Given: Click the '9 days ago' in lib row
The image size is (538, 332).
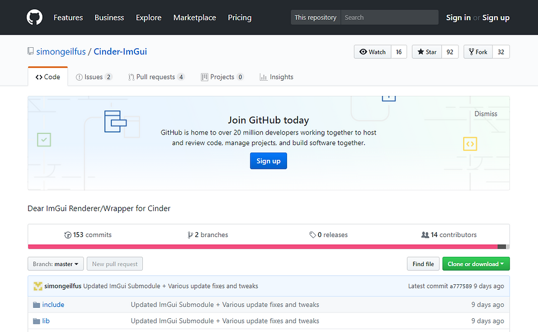Looking at the screenshot, I should [487, 321].
